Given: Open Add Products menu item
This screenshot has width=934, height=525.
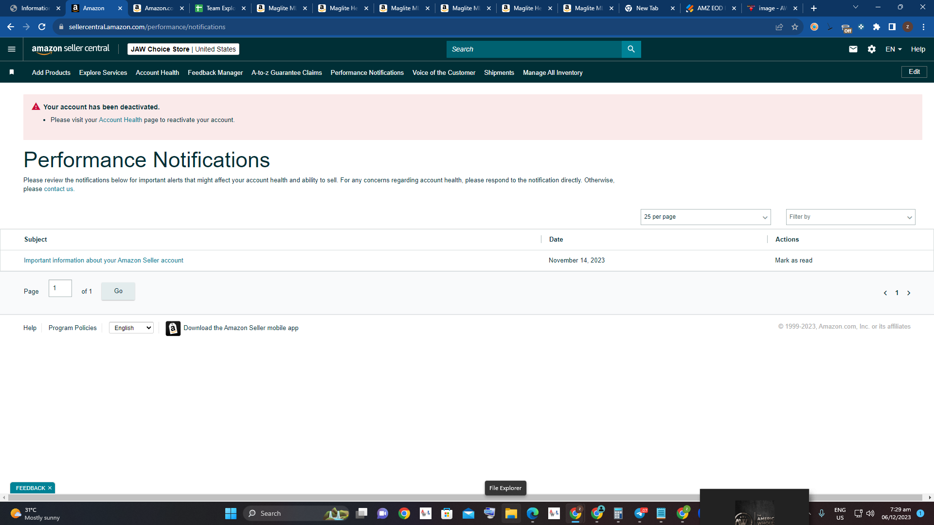Looking at the screenshot, I should pyautogui.click(x=51, y=72).
